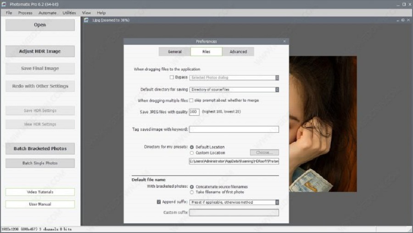Select Default Location radio button

[192, 147]
